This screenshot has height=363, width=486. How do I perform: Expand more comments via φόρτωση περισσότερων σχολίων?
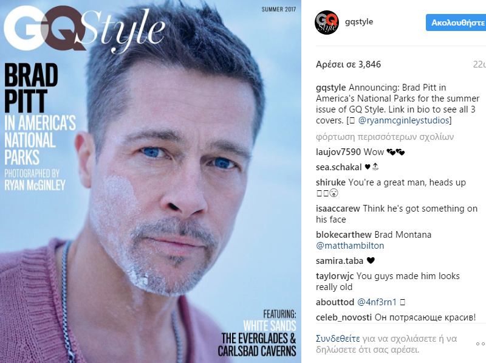[385, 137]
